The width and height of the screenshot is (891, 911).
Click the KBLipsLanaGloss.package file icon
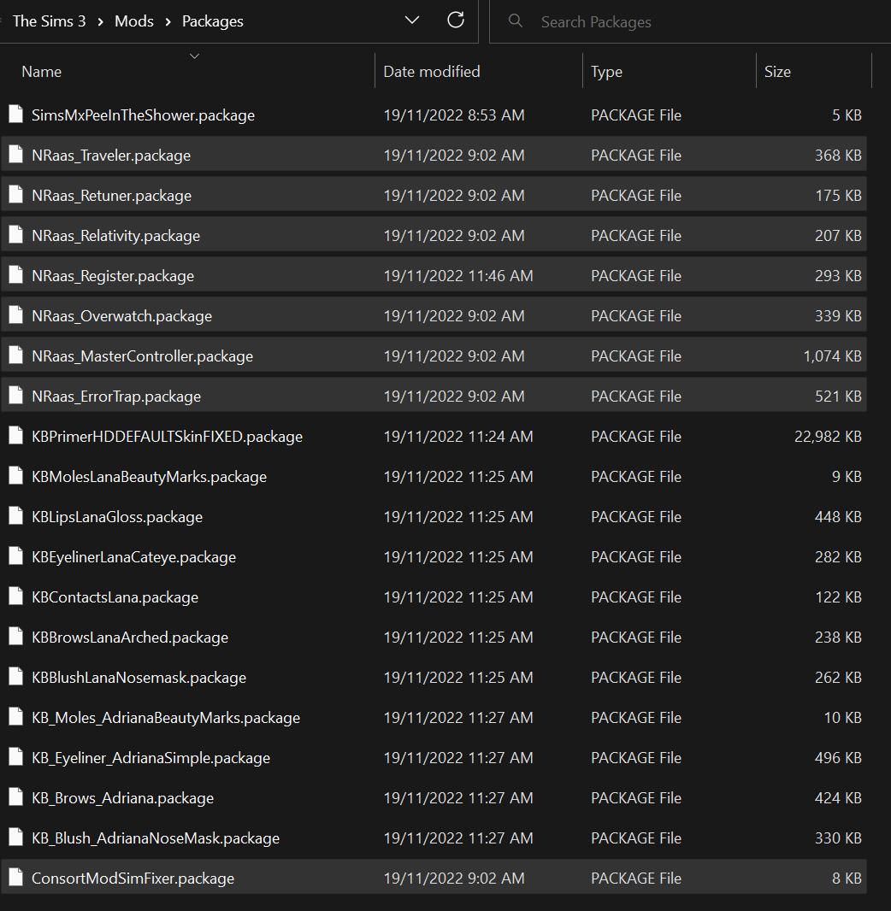(15, 515)
